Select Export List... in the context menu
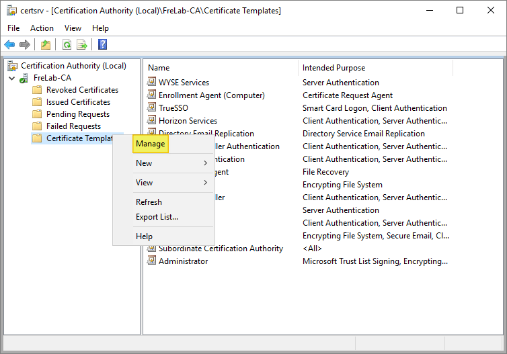The height and width of the screenshot is (354, 507). [x=157, y=217]
